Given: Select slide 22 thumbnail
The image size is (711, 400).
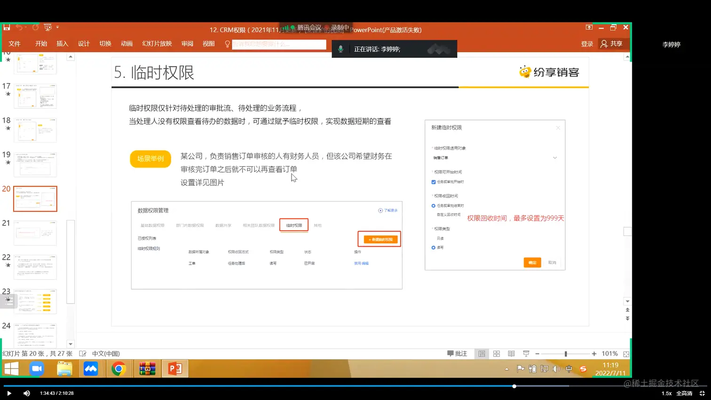Looking at the screenshot, I should pos(35,267).
